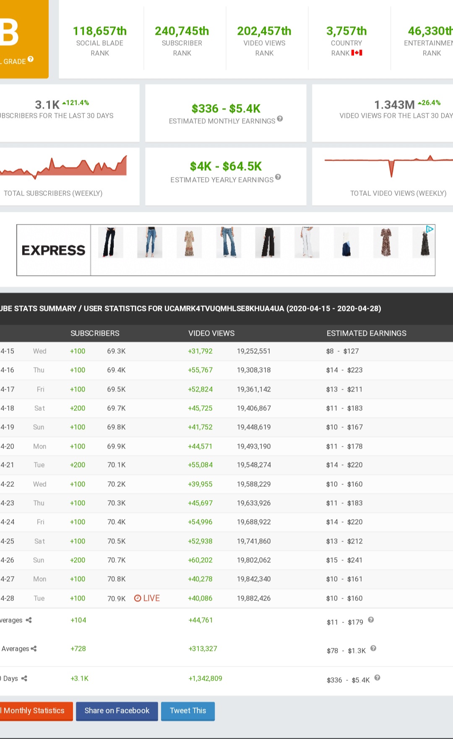This screenshot has width=453, height=739.
Task: Open the Total Subscribers (Weekly) chart
Action: tap(63, 167)
